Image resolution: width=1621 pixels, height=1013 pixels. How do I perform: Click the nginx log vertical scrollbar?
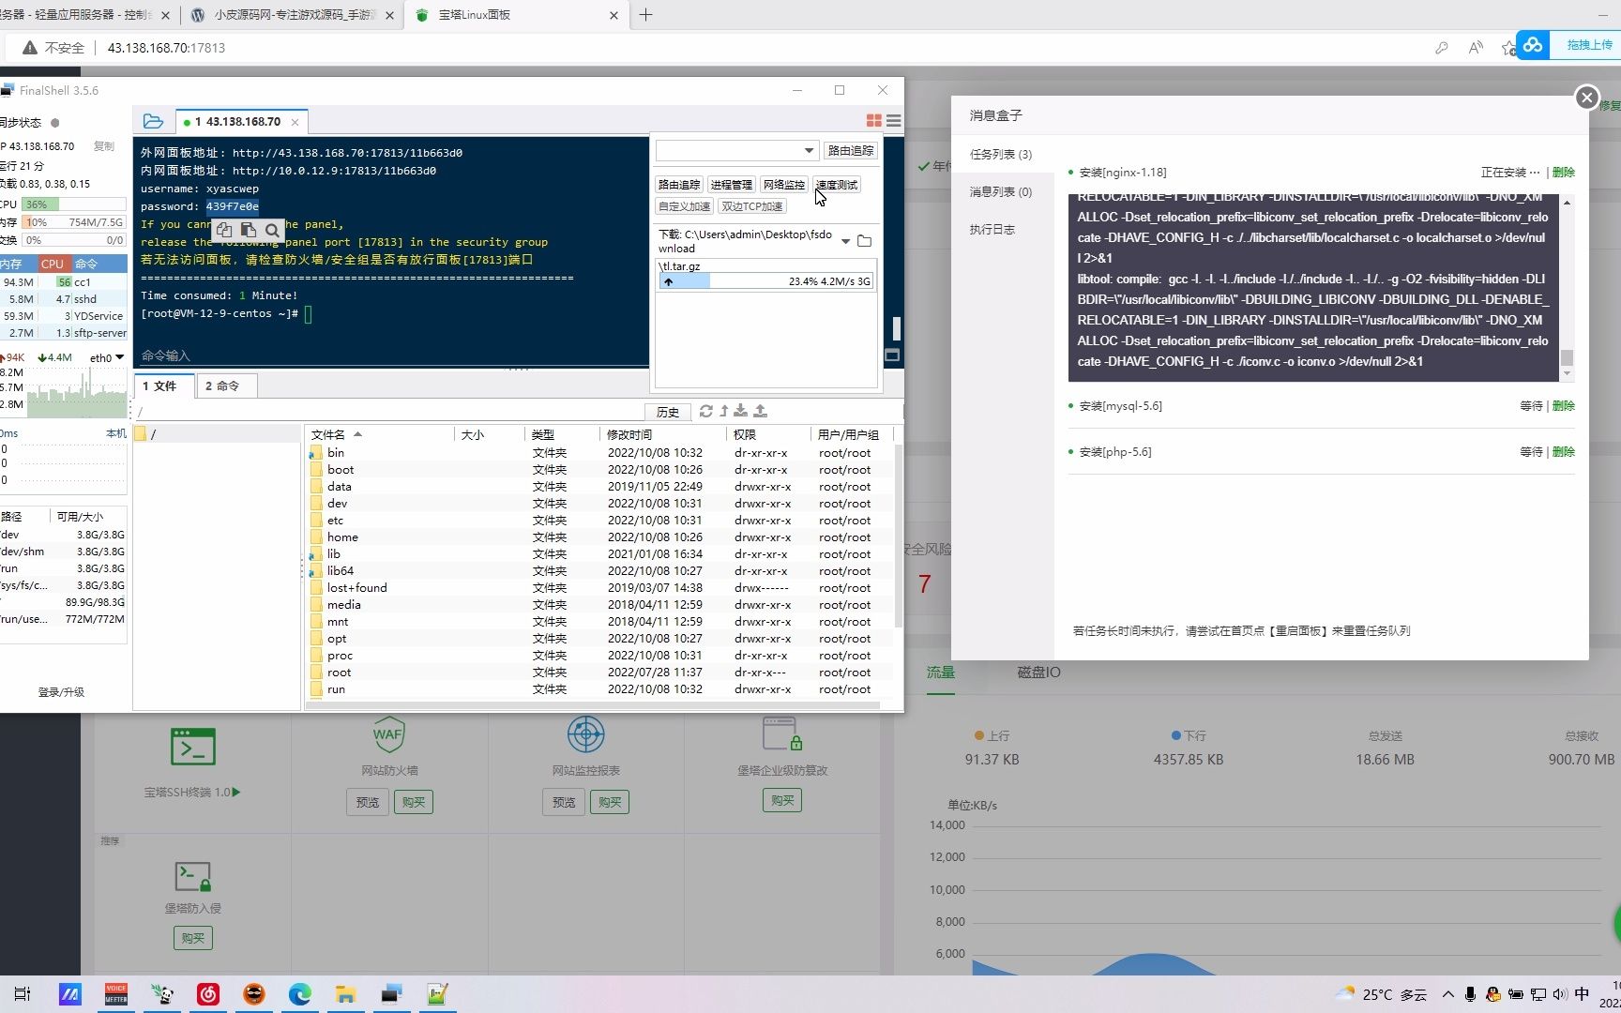coord(1567,286)
